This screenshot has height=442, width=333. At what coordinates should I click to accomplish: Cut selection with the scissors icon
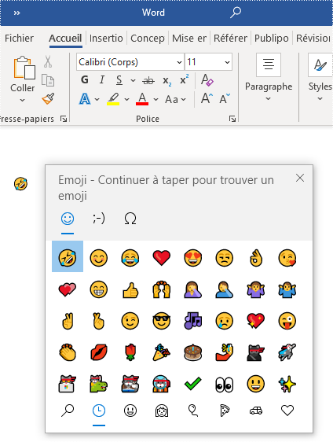(48, 61)
